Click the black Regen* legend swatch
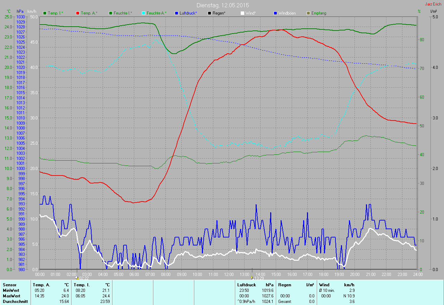444x305 pixels. 210,13
